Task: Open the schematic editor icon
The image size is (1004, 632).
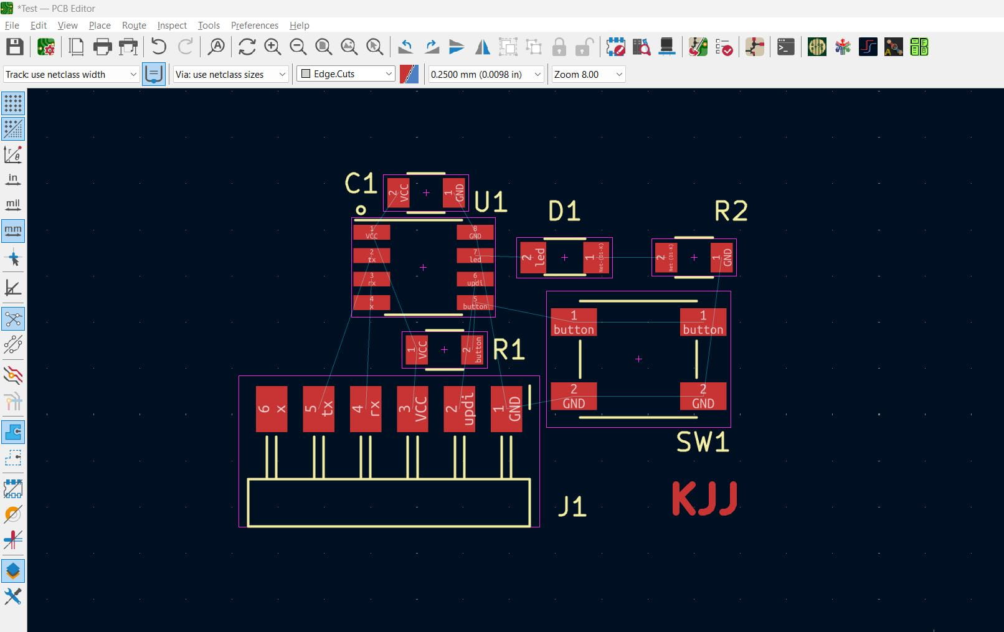Action: click(754, 47)
